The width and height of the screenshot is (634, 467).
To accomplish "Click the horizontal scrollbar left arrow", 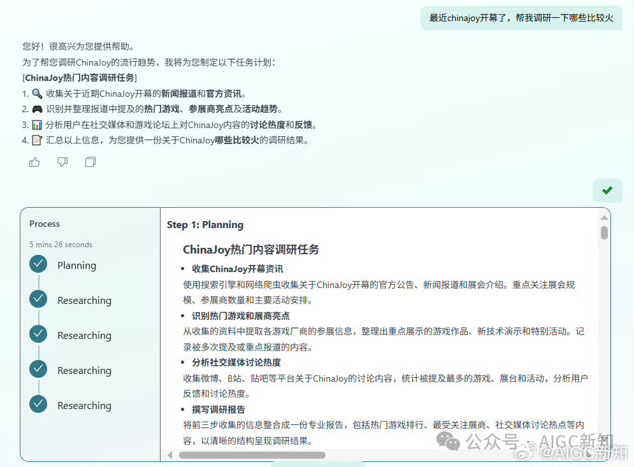I will [x=170, y=456].
